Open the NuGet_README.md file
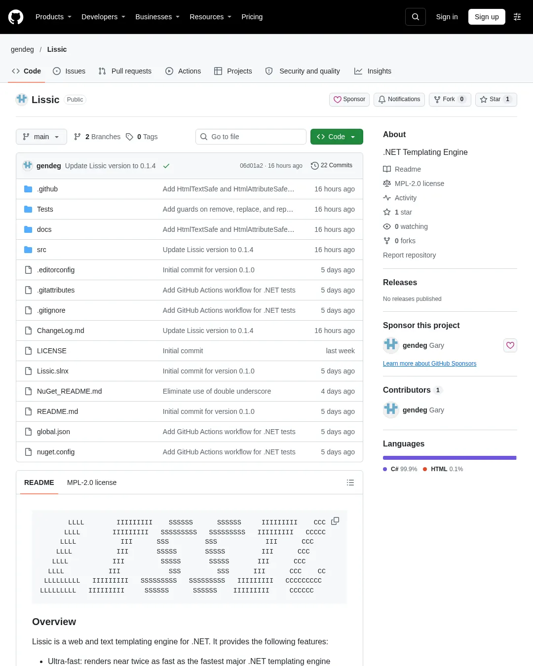The height and width of the screenshot is (666, 533). [70, 391]
